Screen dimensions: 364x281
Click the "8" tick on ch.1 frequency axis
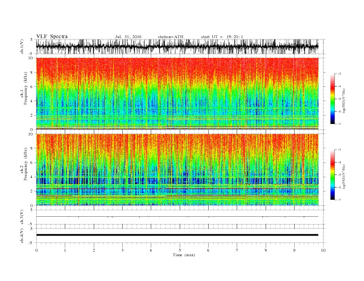(x=32, y=73)
